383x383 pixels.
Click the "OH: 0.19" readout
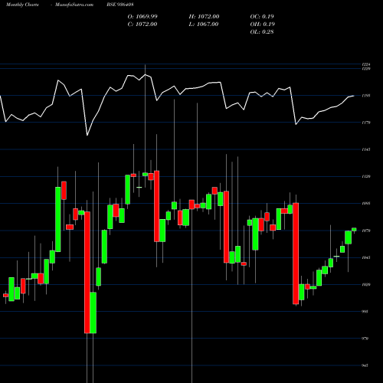coord(263,25)
